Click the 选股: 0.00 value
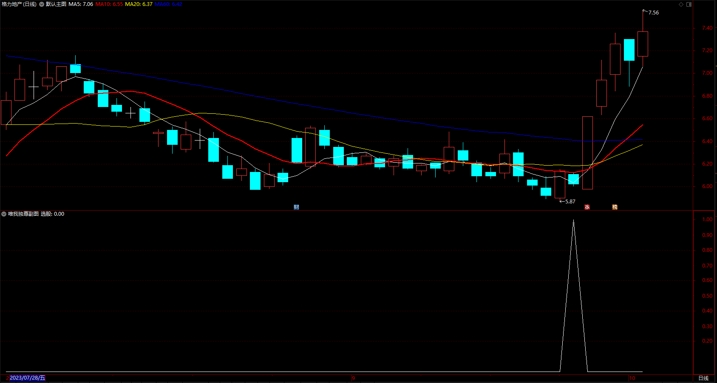Image resolution: width=717 pixels, height=383 pixels. 52,214
